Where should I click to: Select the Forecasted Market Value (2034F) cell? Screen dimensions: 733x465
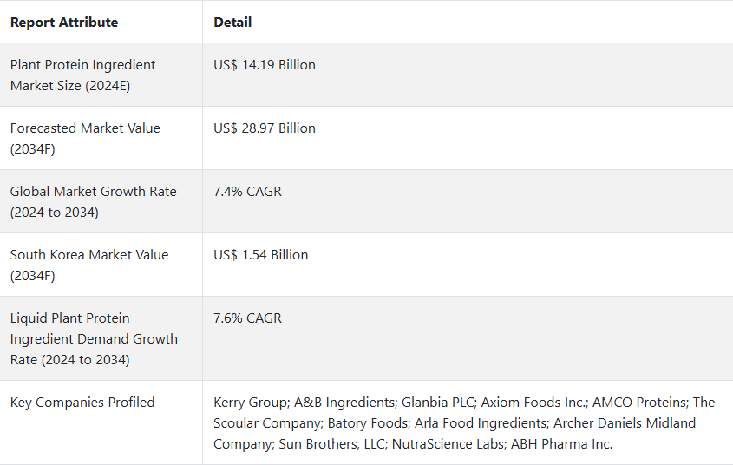coord(85,138)
